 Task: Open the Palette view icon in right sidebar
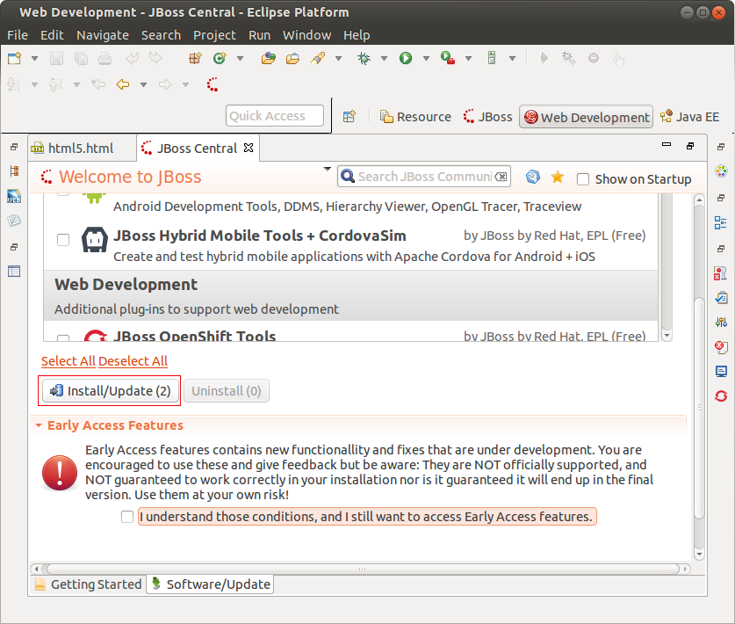[721, 171]
